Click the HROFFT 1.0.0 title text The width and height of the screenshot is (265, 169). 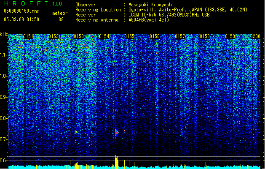coord(33,3)
